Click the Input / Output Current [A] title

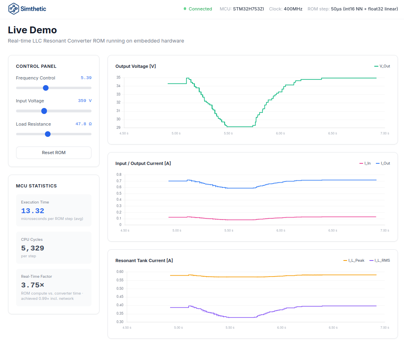pyautogui.click(x=143, y=163)
